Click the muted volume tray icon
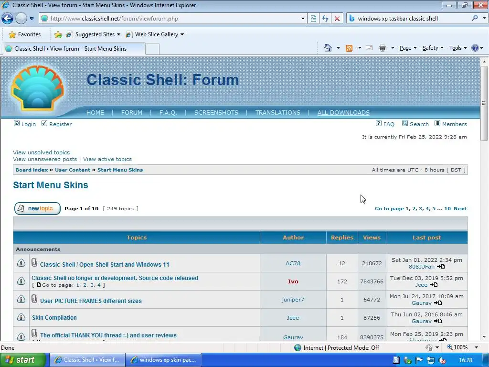Screen dimensions: 489x367 click(x=442, y=360)
